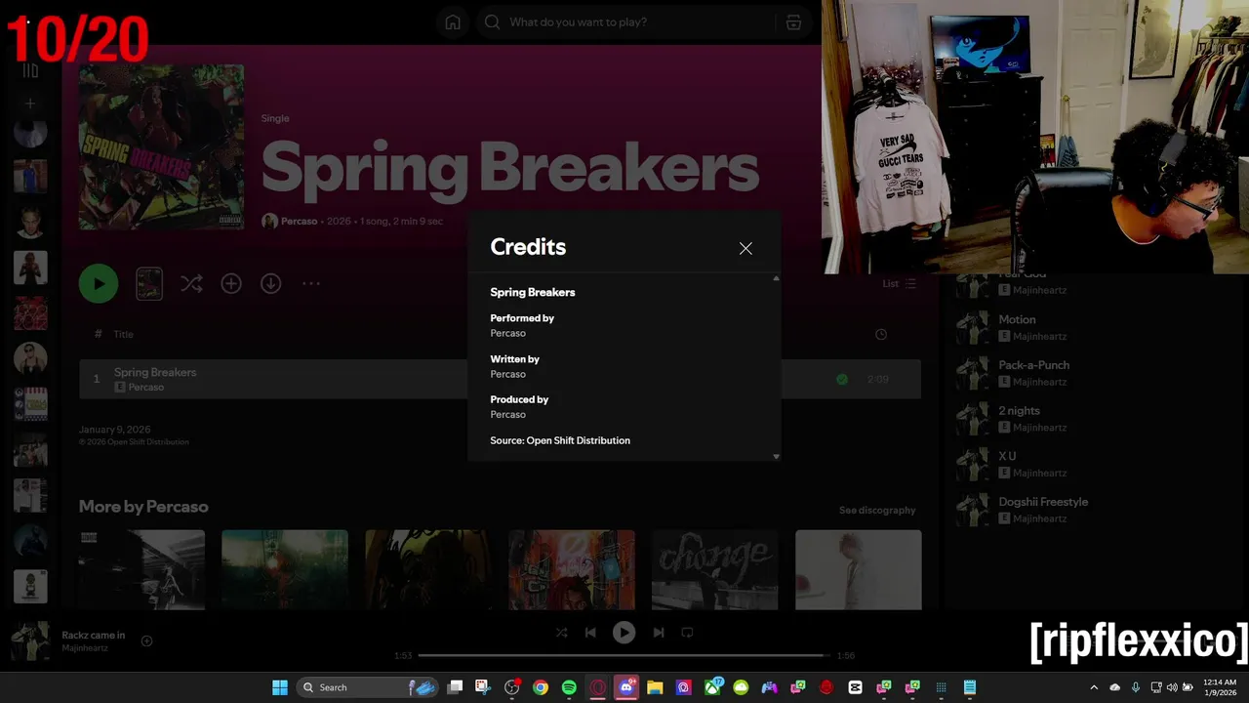
Task: Select the Spring Breakers track row
Action: (x=500, y=379)
